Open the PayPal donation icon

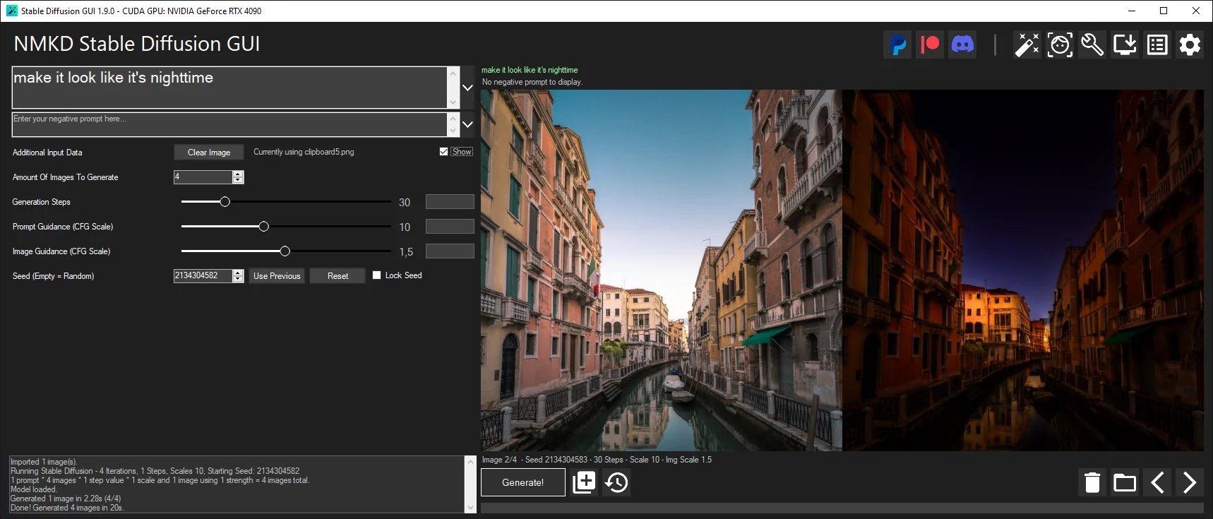click(897, 45)
